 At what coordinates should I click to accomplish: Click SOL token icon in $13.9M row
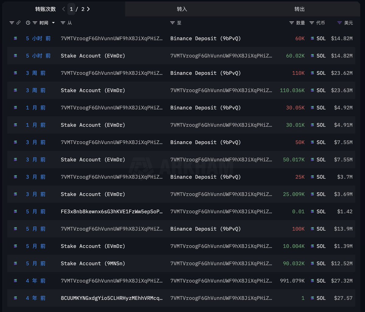point(312,229)
